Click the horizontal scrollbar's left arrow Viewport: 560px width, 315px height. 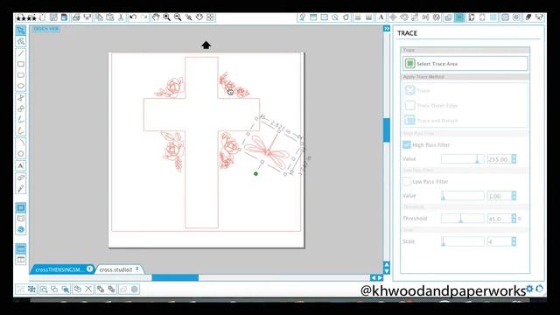click(x=374, y=277)
